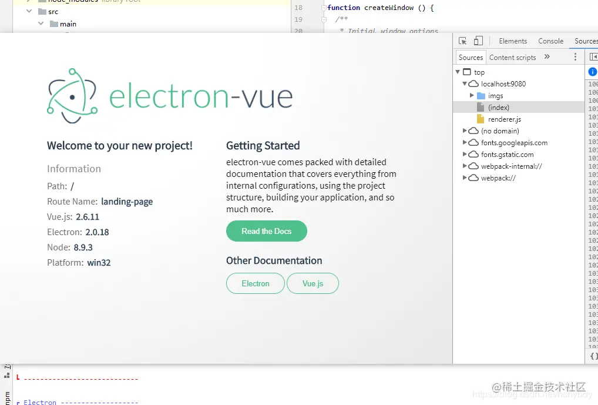Click the 'Other Documentation' heading
Image resolution: width=598 pixels, height=405 pixels.
(274, 260)
